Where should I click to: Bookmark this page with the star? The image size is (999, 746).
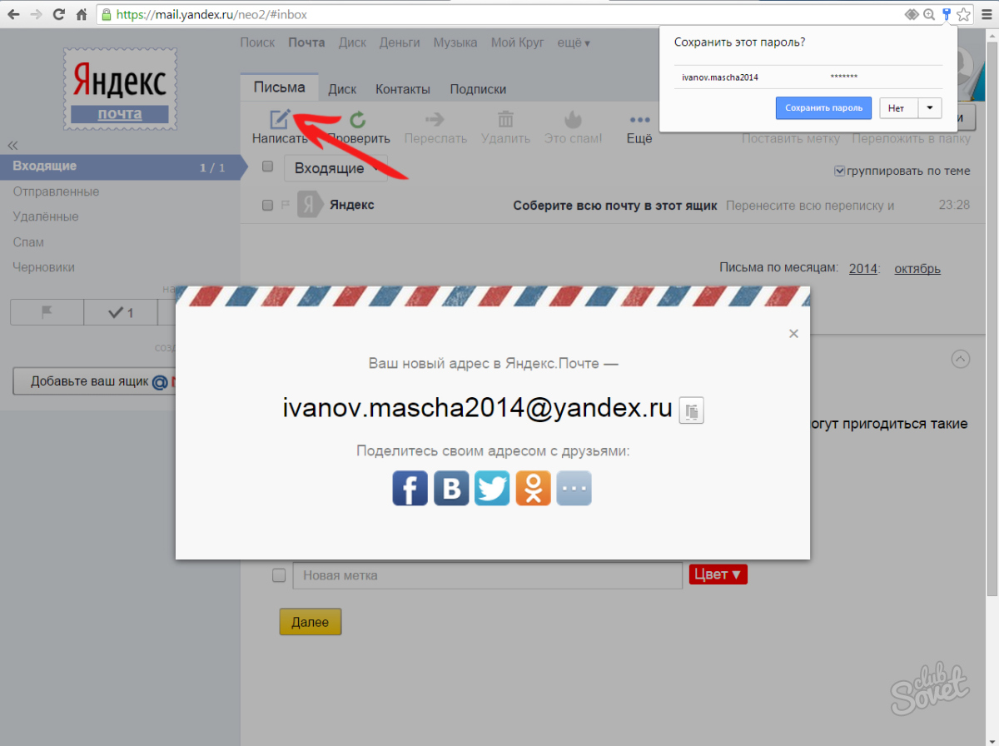963,14
